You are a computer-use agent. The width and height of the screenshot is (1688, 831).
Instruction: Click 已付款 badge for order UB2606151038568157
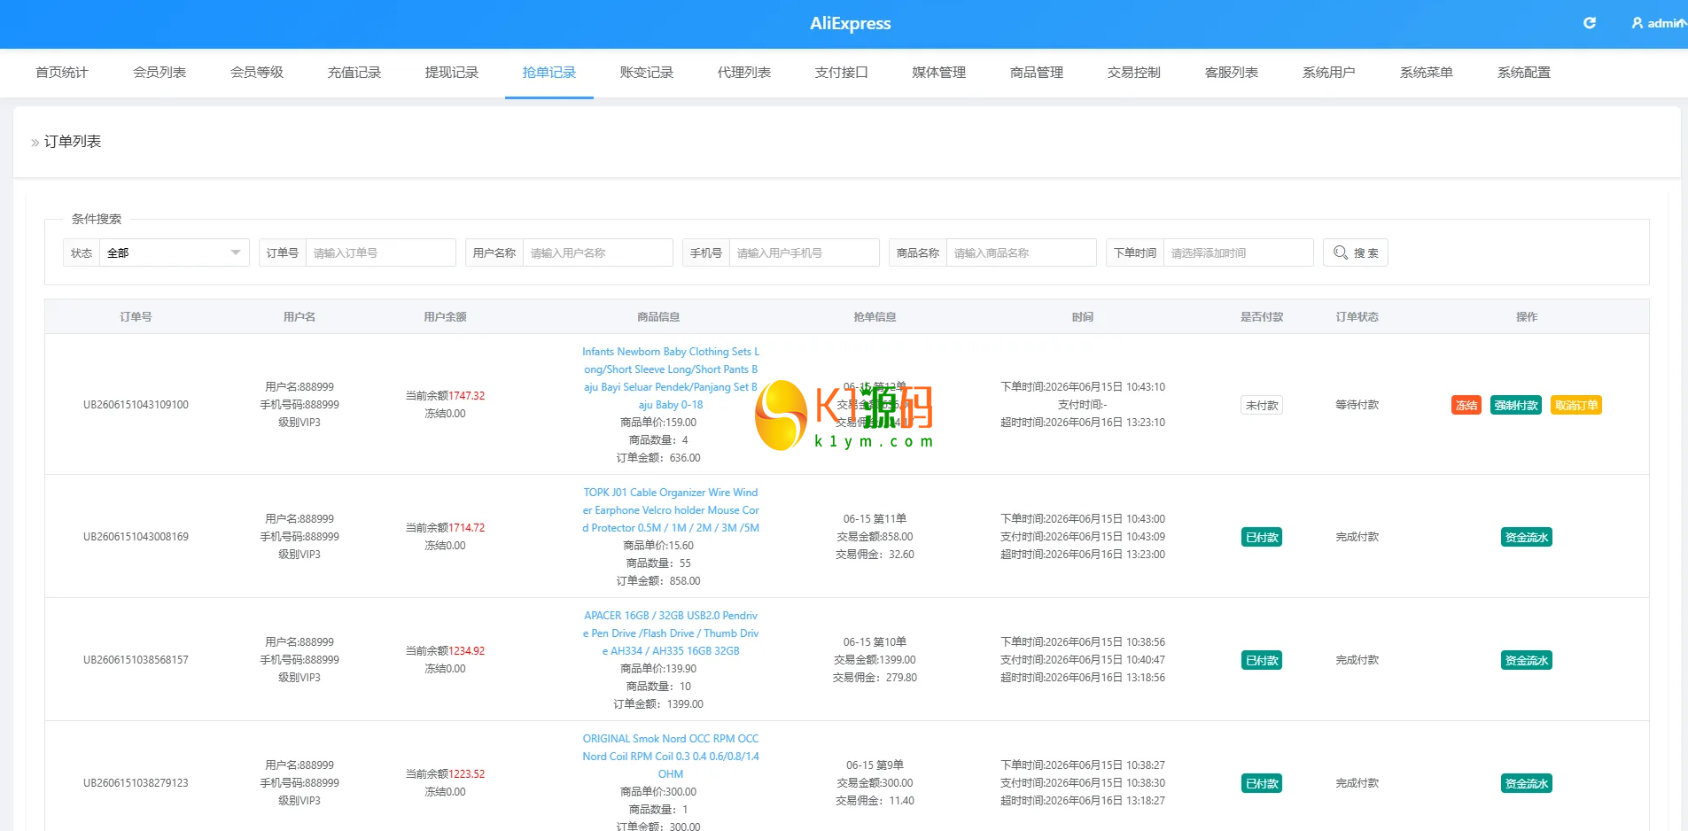(x=1262, y=660)
